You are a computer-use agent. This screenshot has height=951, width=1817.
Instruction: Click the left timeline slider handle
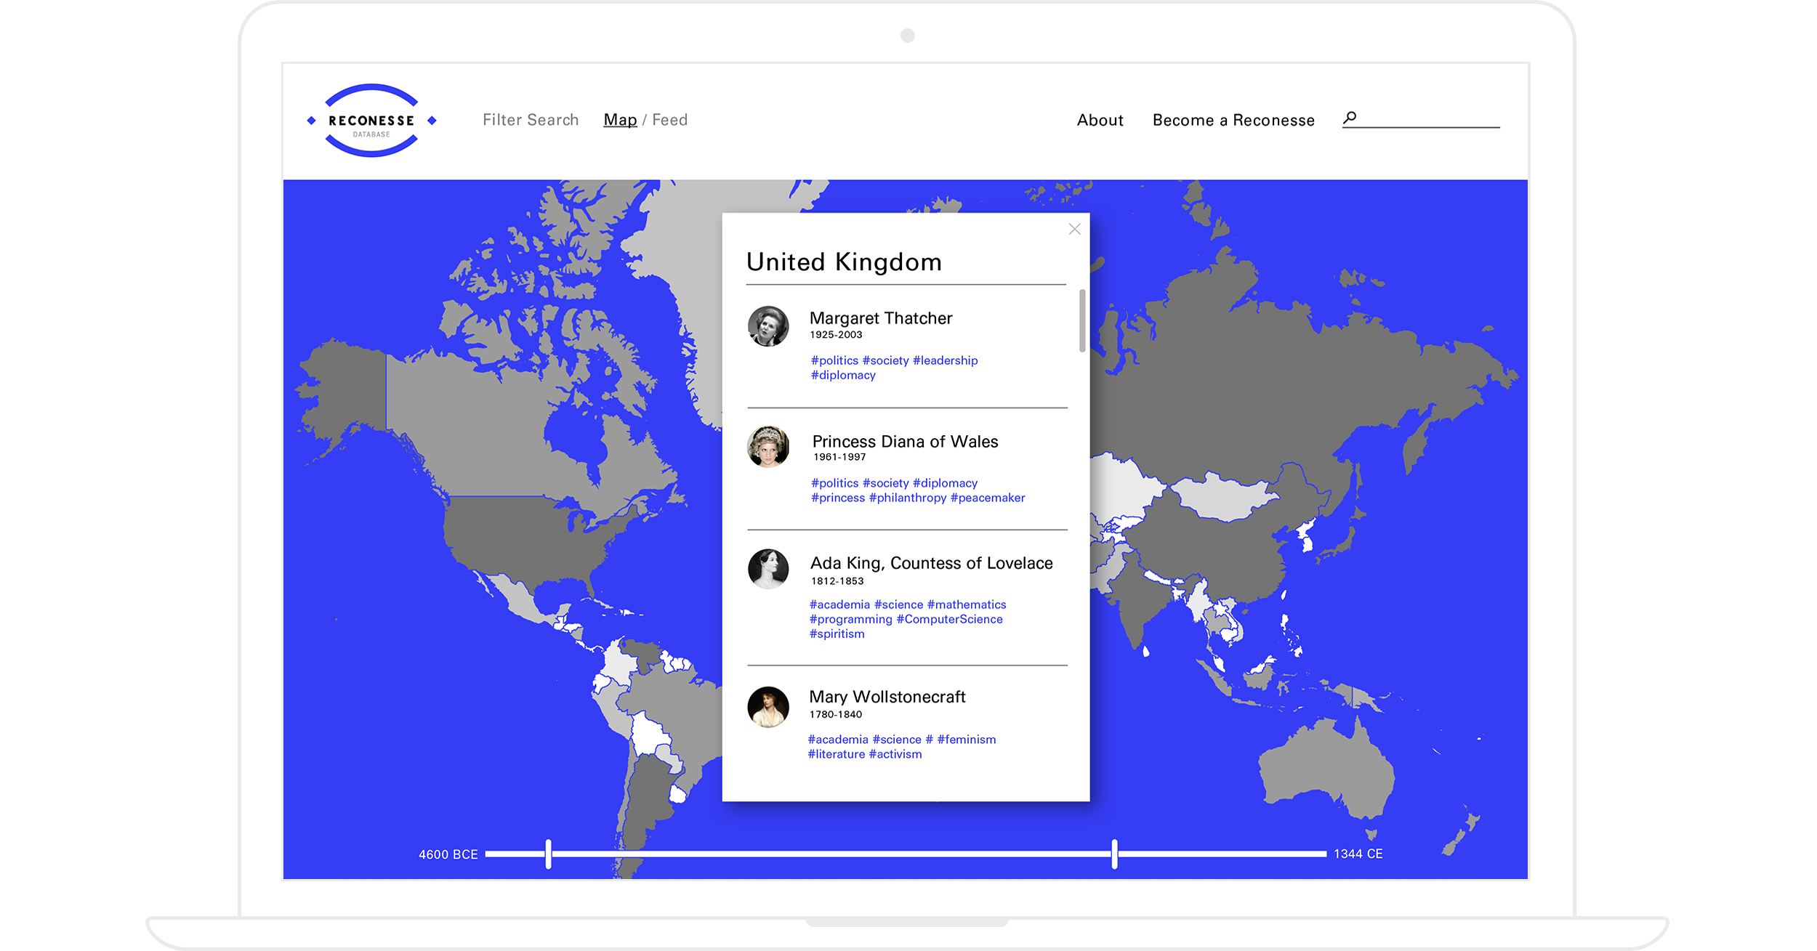pos(548,854)
